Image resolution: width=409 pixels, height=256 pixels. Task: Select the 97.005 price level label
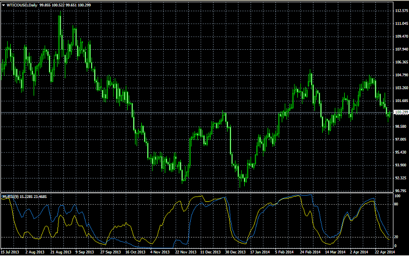(x=401, y=139)
